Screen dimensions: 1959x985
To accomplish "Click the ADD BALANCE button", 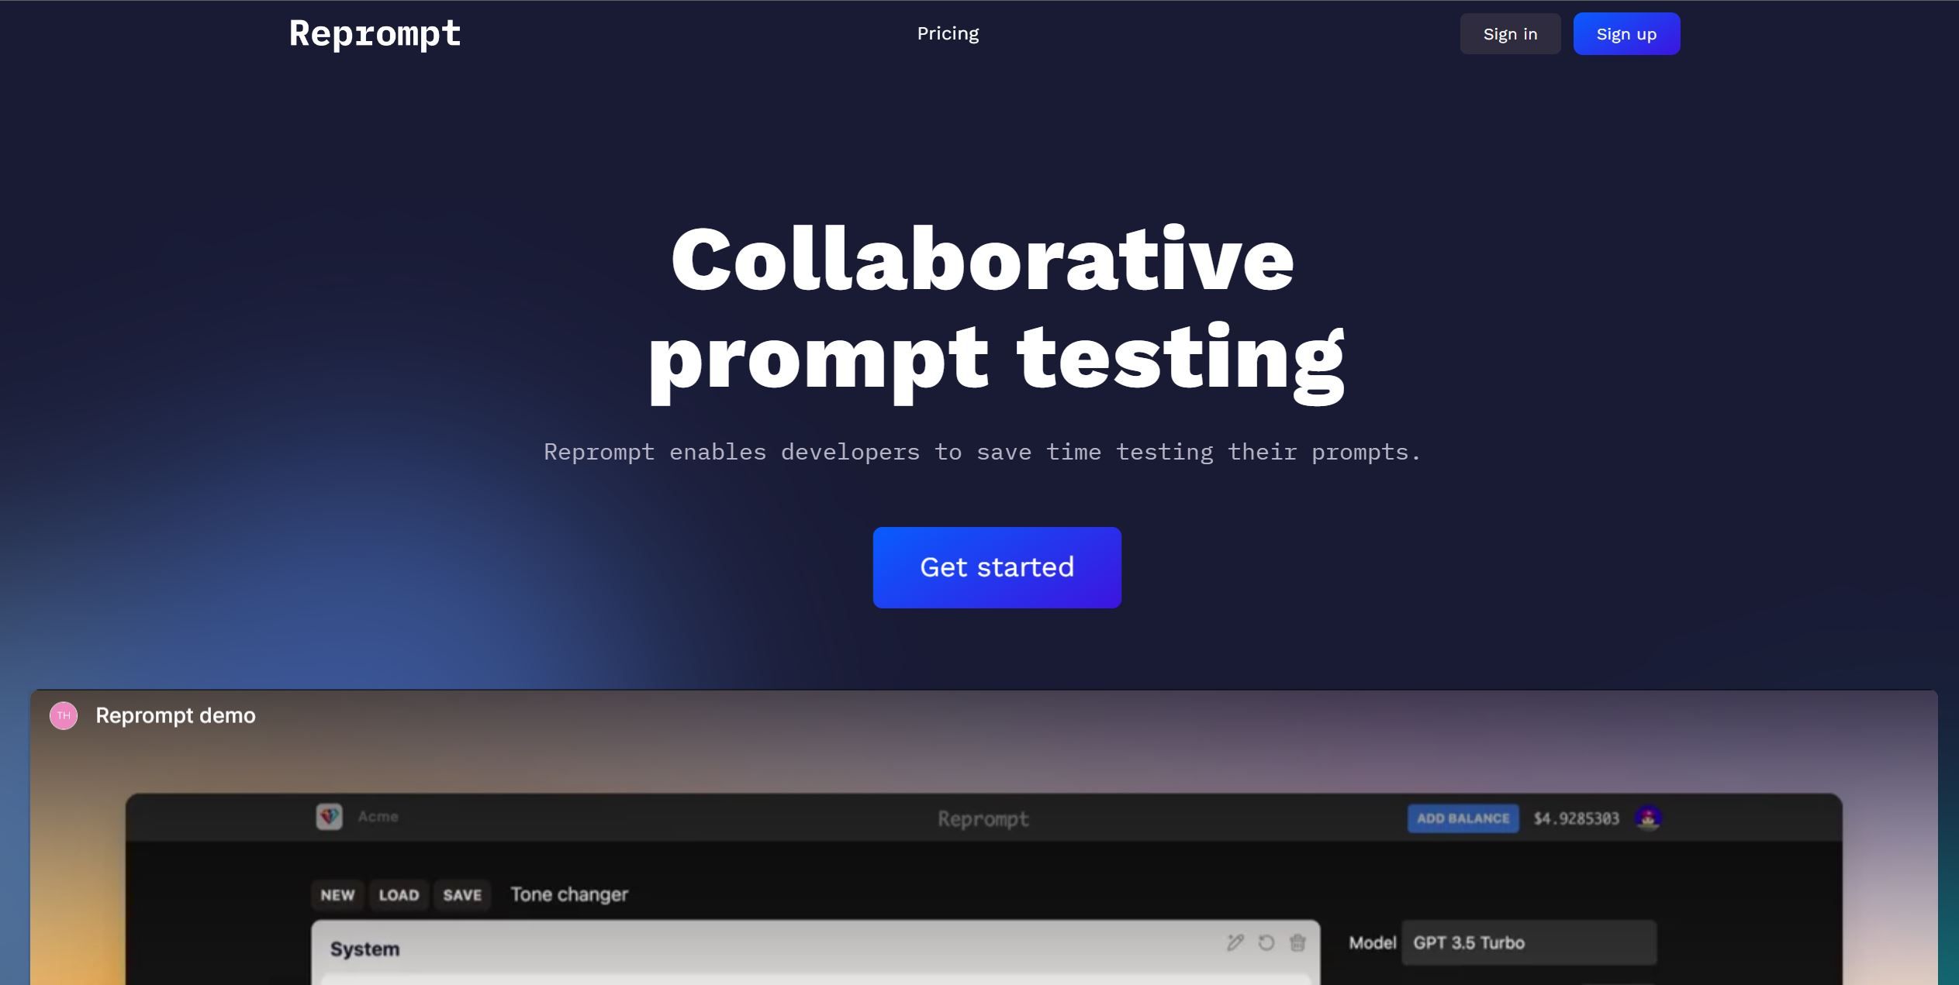I will (1461, 818).
